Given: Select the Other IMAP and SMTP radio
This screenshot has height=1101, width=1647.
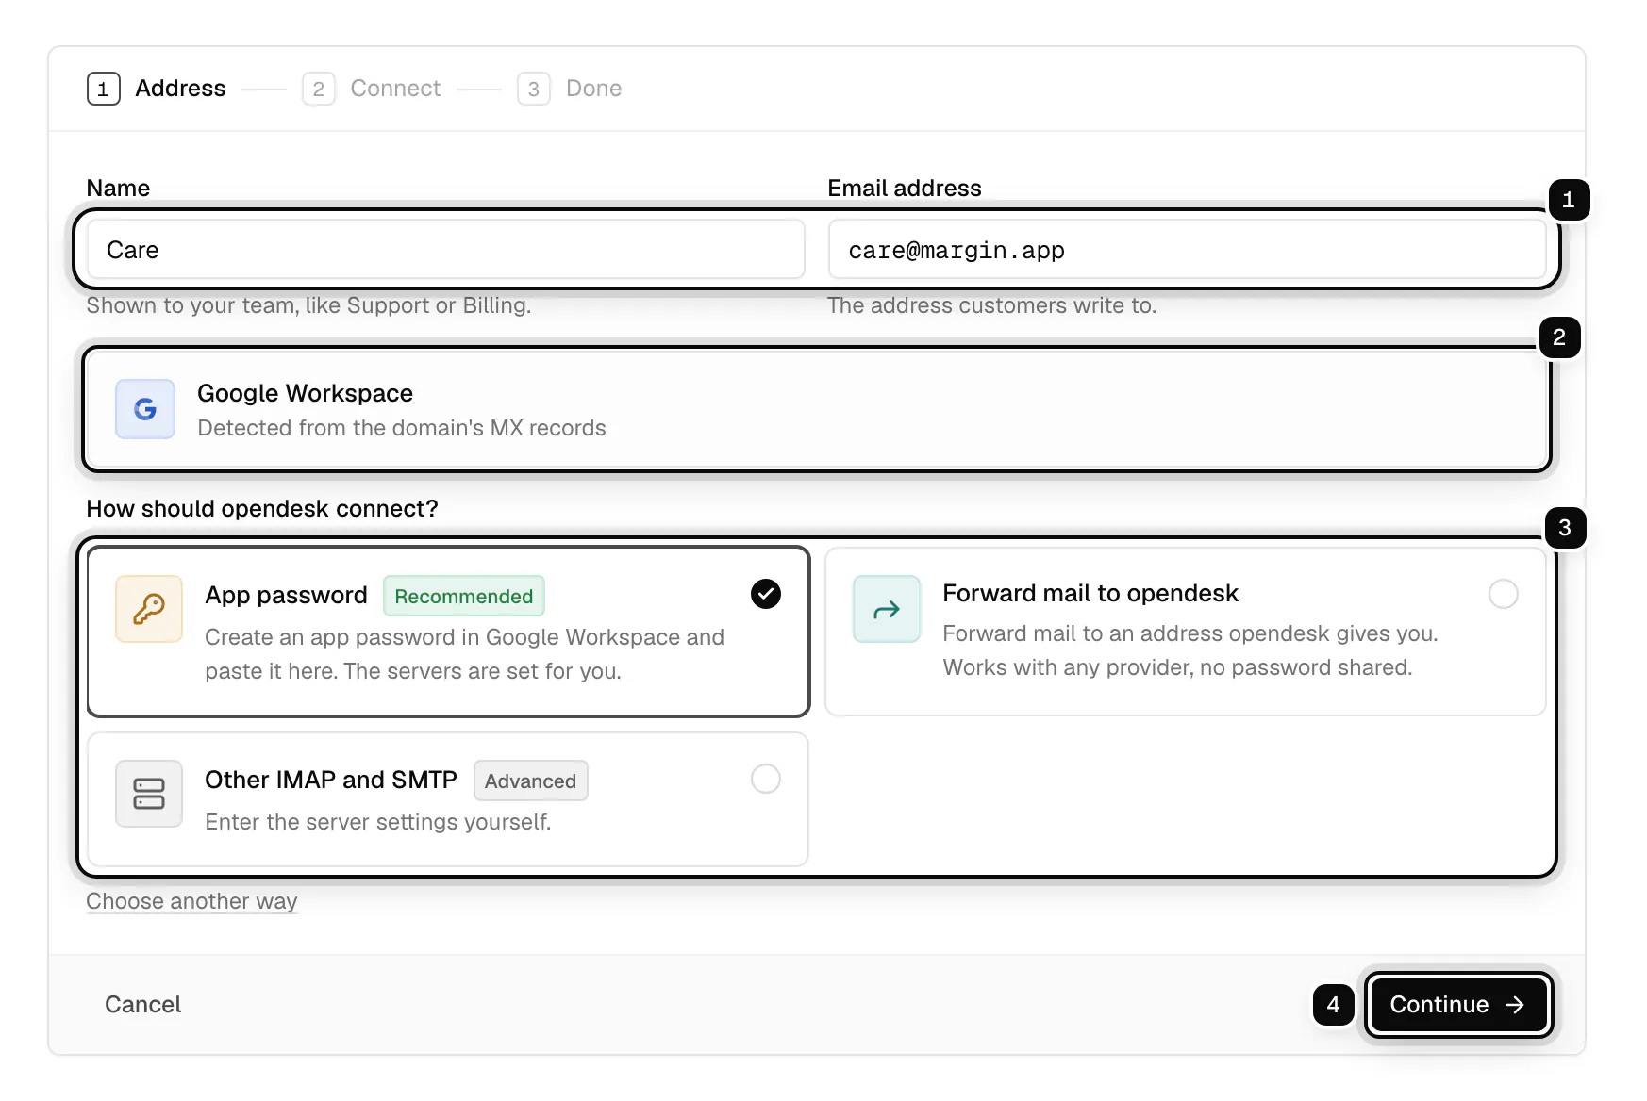Looking at the screenshot, I should (x=766, y=779).
